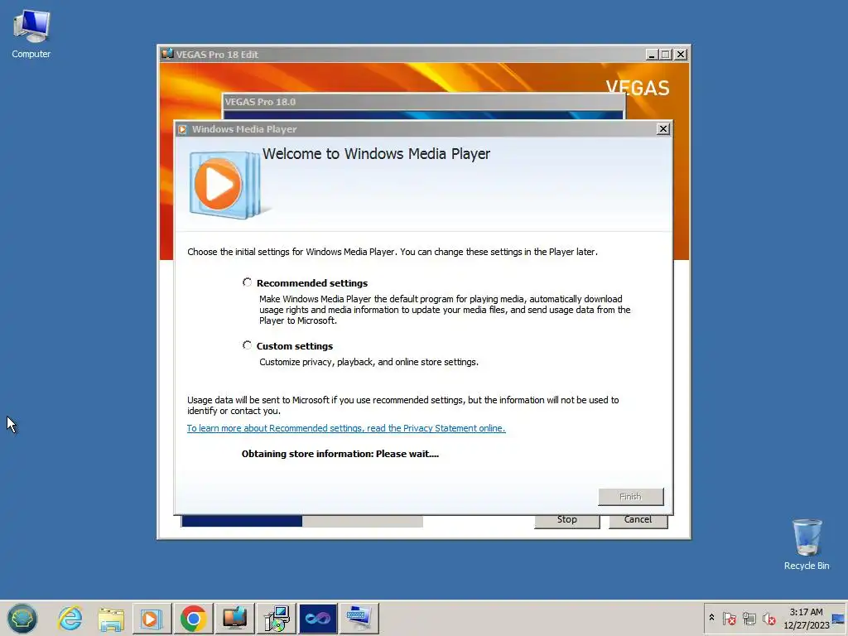Screen dimensions: 848x636
Task: Click the Action Center flag tray icon
Action: 729,618
